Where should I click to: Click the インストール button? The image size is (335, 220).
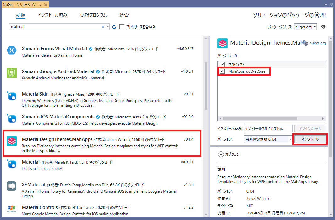[310, 139]
